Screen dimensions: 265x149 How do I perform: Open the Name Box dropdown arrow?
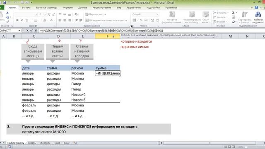click(x=19, y=31)
